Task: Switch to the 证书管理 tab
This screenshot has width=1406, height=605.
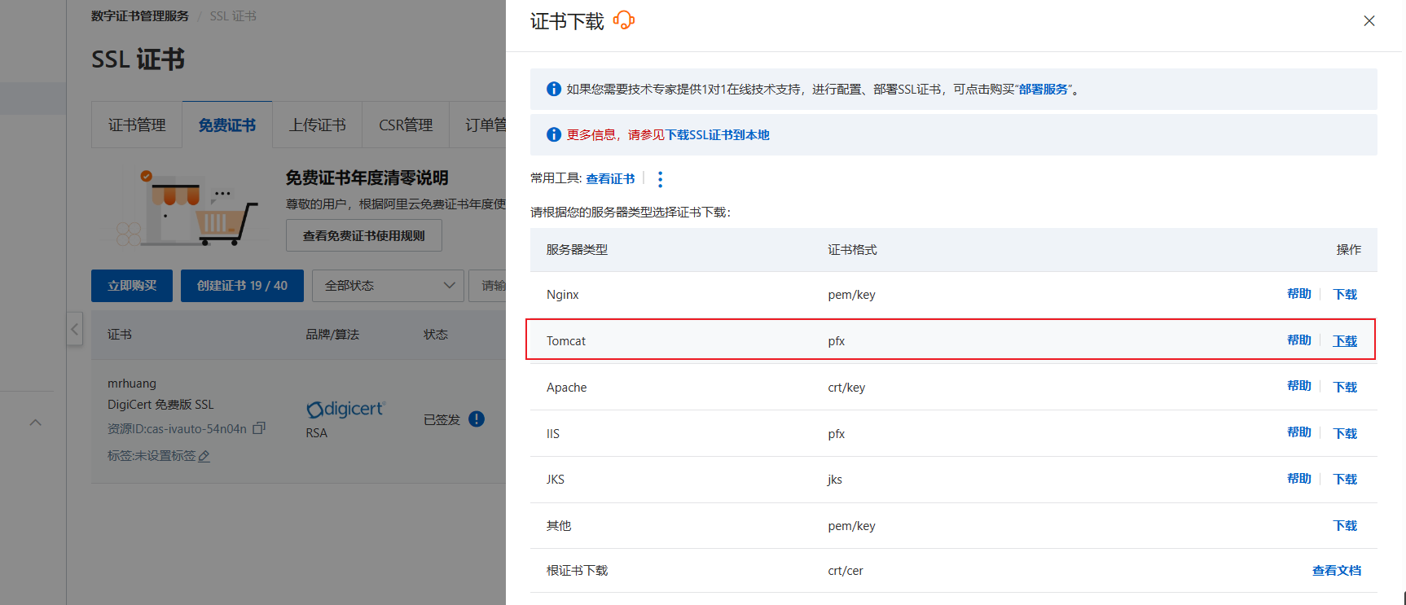Action: pyautogui.click(x=137, y=125)
